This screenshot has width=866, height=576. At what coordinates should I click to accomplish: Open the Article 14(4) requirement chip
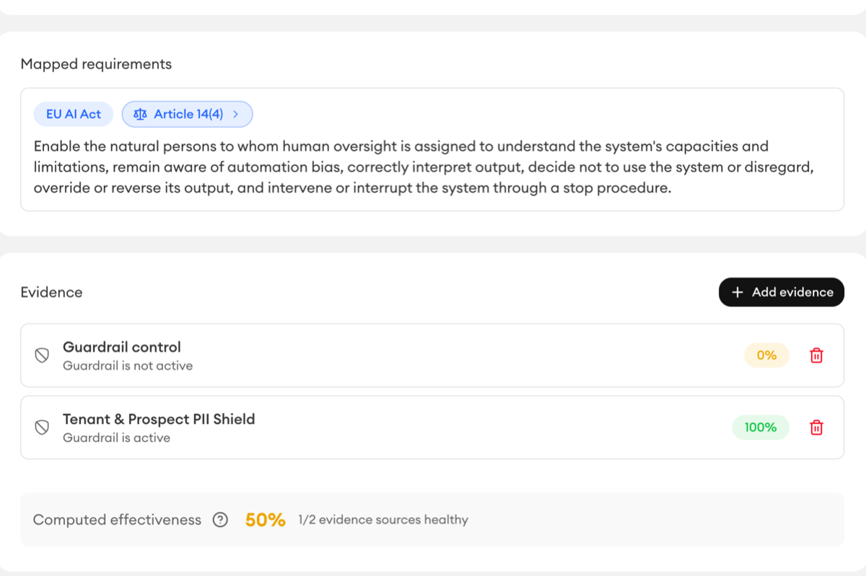tap(187, 114)
